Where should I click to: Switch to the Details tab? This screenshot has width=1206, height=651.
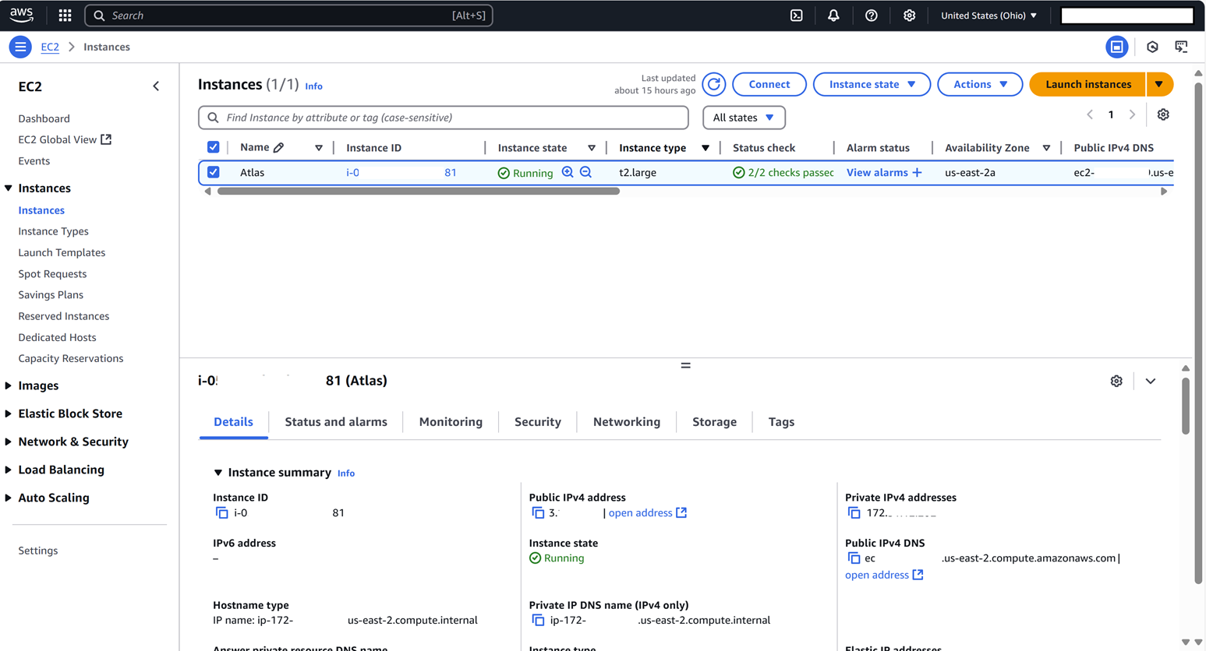coord(233,422)
